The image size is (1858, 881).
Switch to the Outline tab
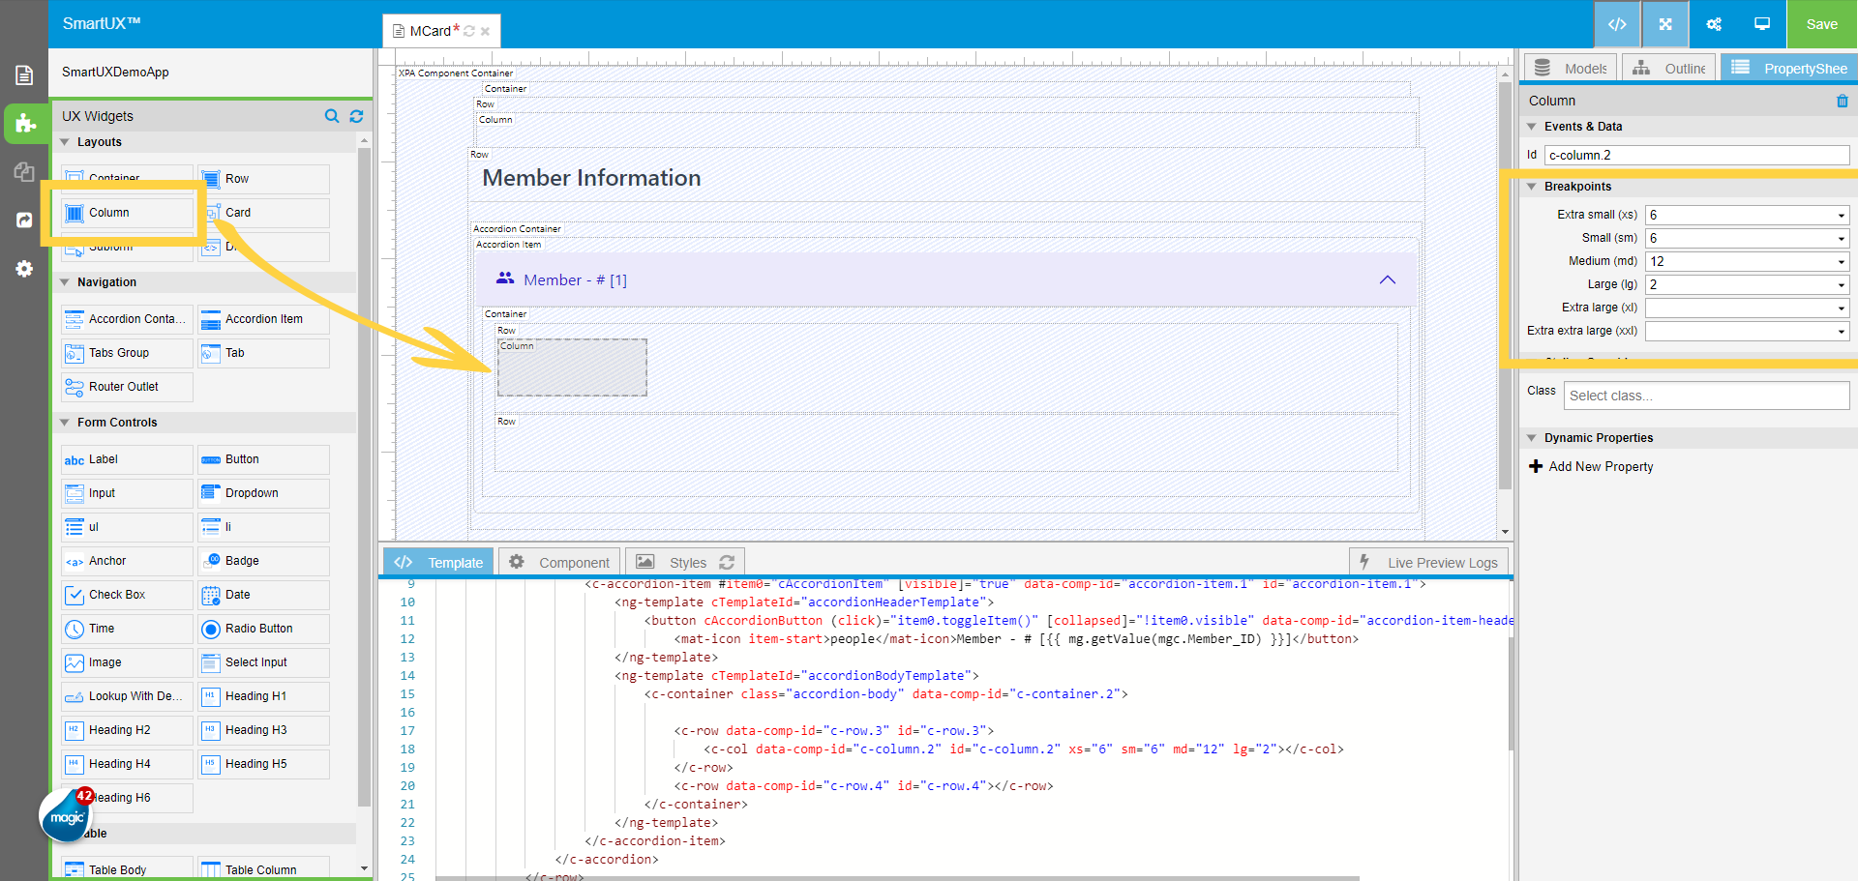(1669, 69)
